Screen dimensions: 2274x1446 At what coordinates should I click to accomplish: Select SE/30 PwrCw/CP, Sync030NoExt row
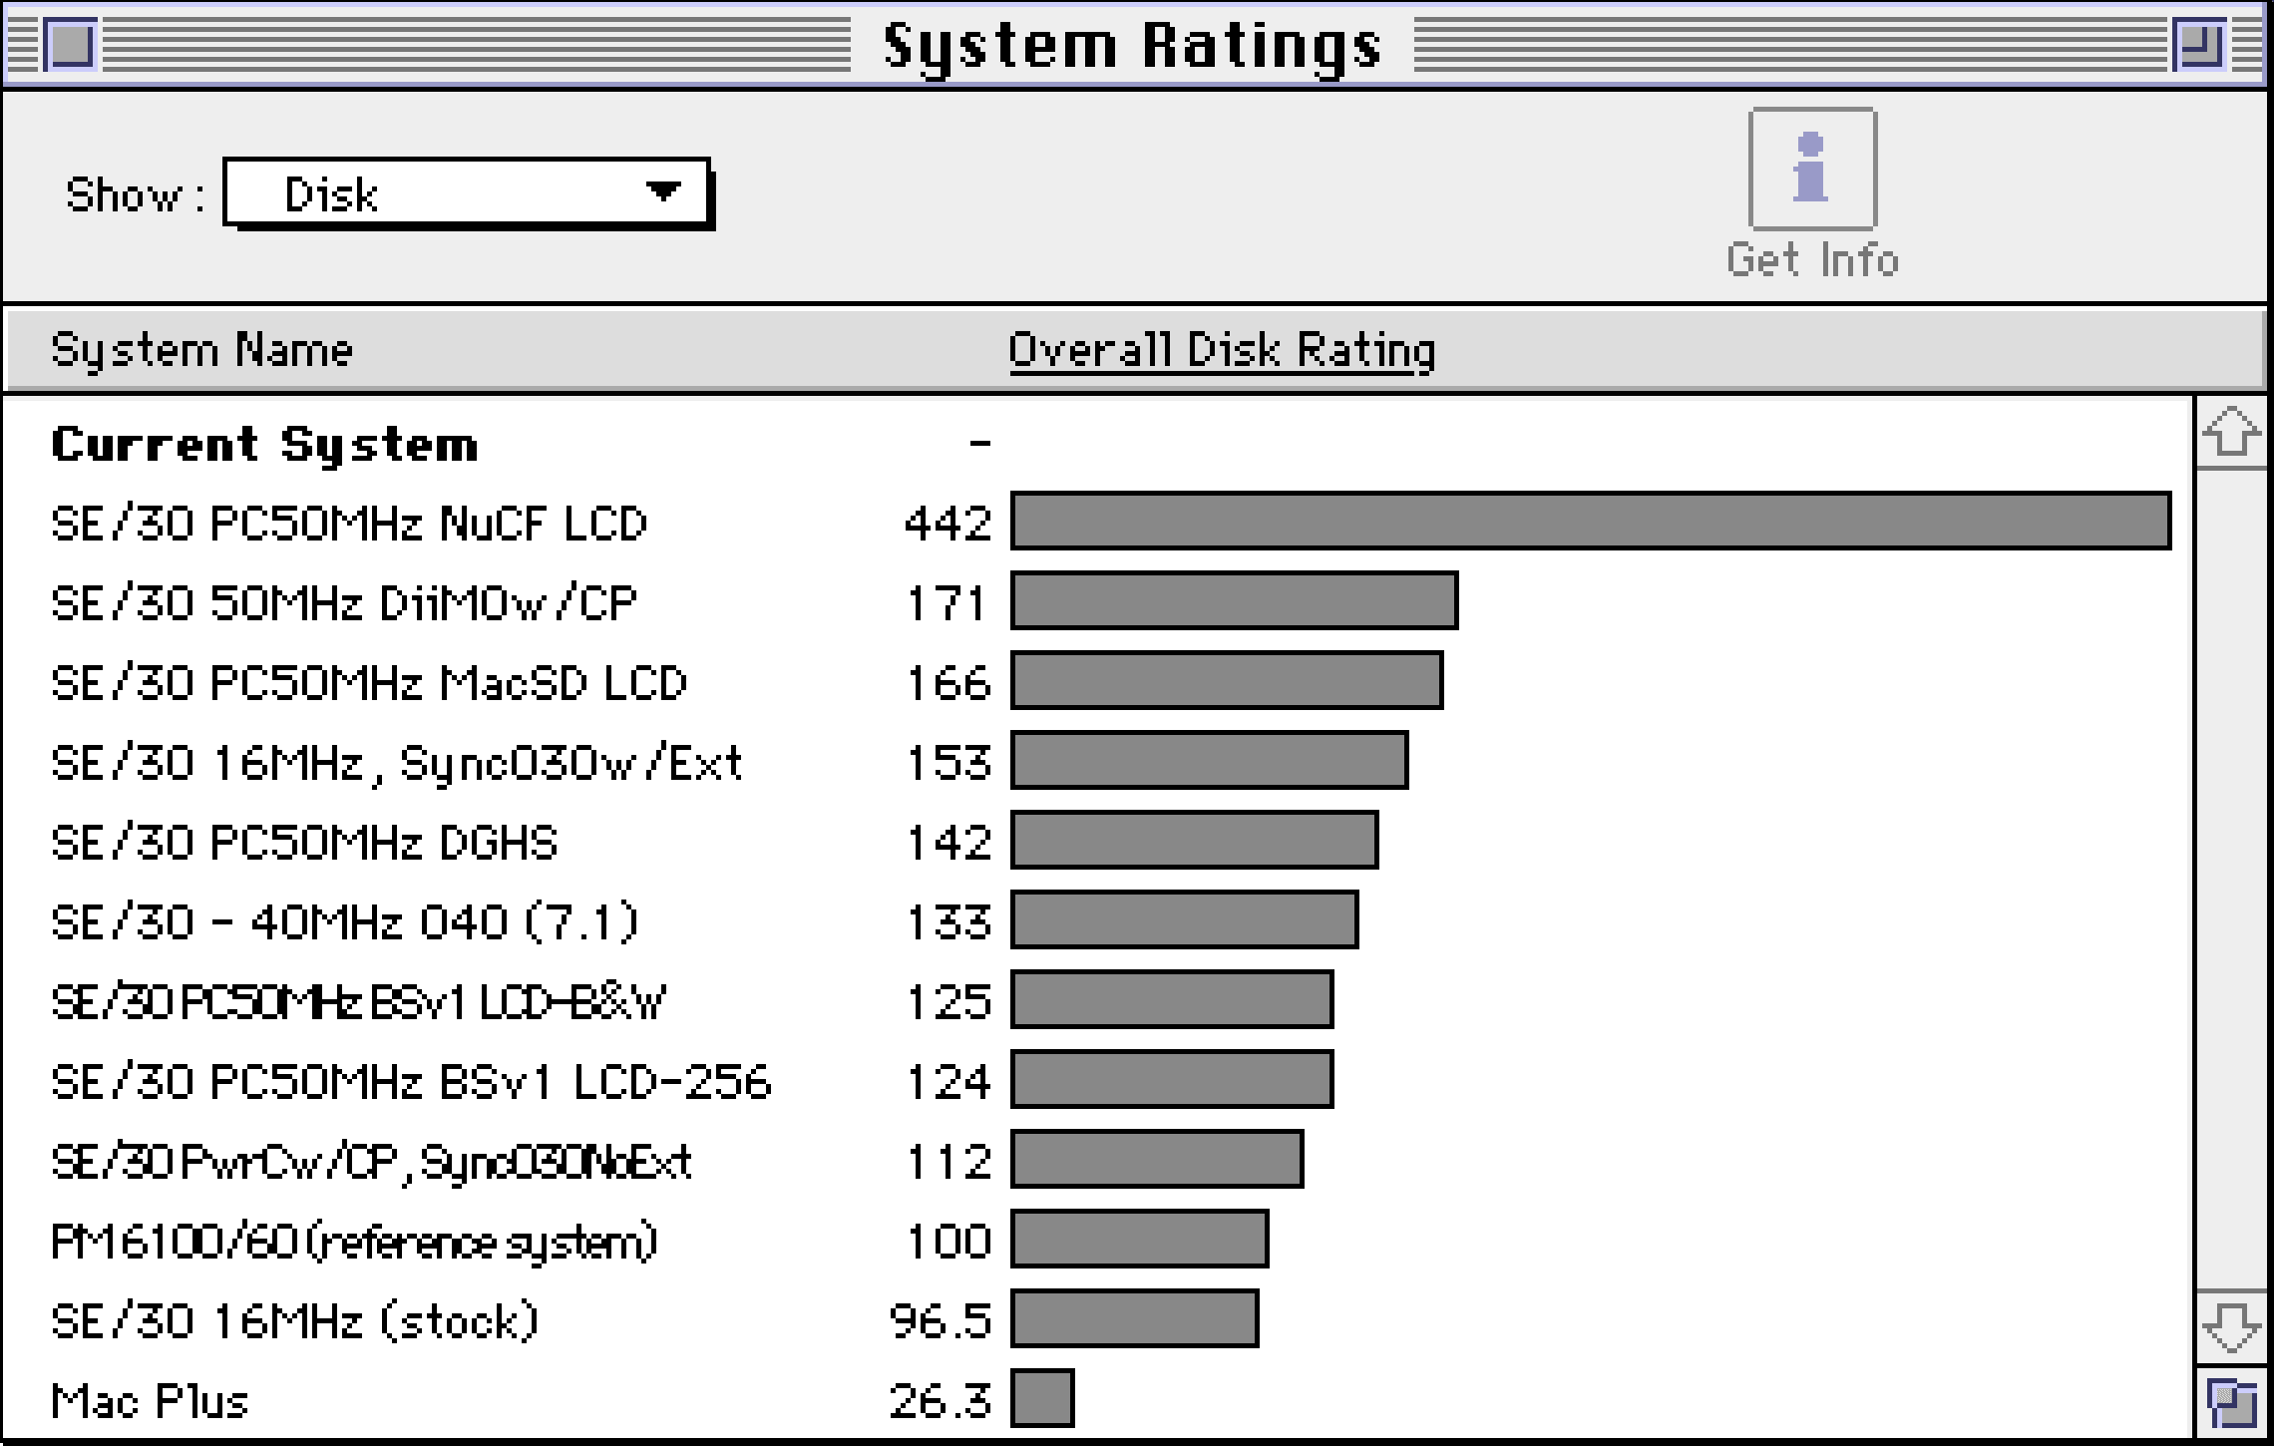click(x=1097, y=1160)
